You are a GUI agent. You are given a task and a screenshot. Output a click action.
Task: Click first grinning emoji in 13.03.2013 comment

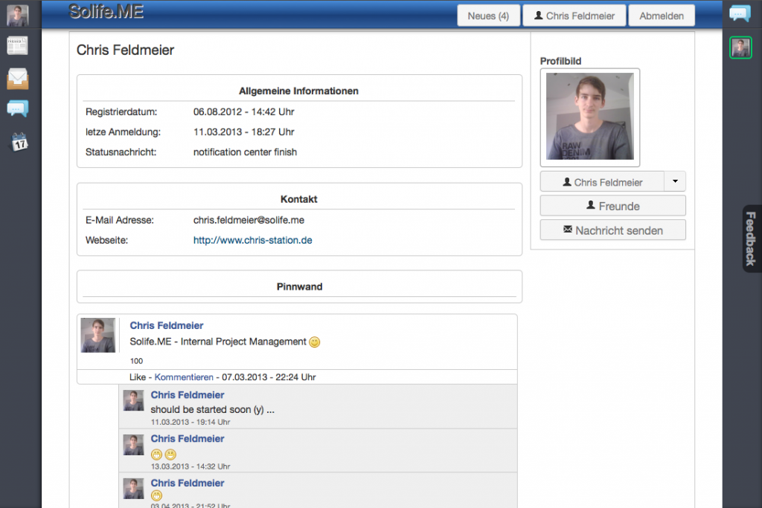(x=156, y=454)
